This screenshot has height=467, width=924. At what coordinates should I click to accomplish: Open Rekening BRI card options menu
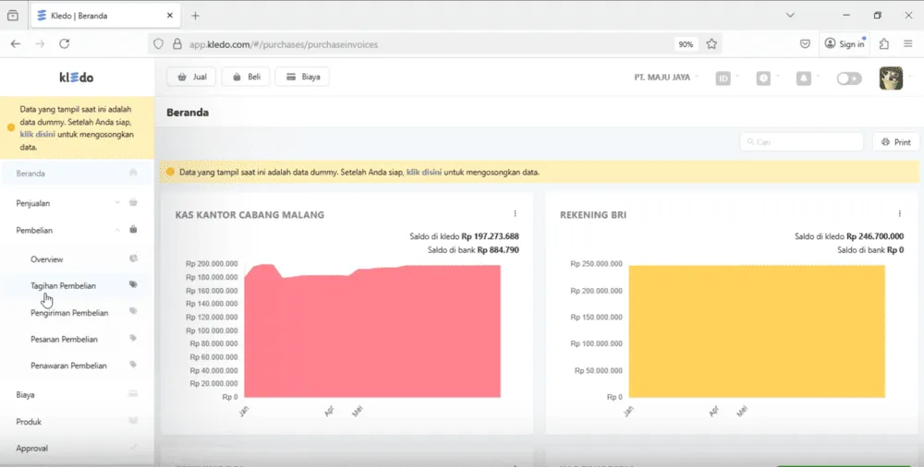[x=900, y=214]
